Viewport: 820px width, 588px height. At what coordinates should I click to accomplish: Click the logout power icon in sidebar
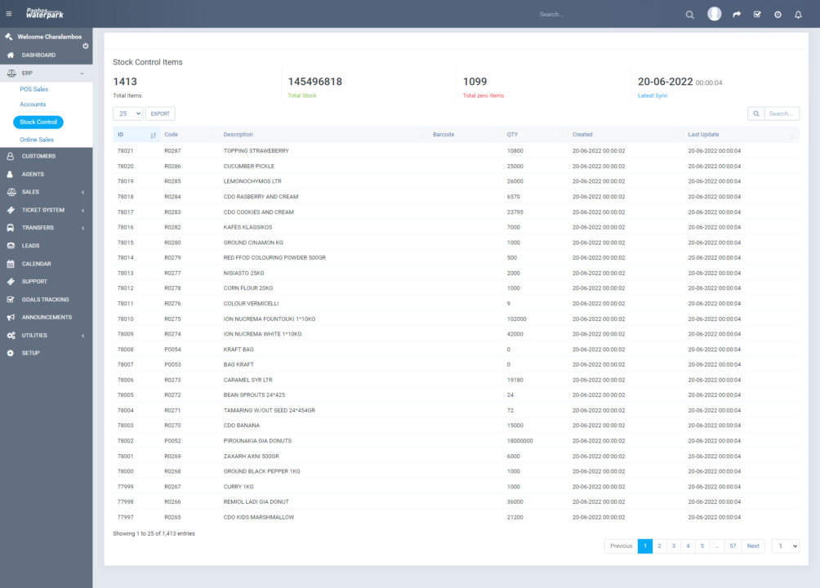(85, 46)
